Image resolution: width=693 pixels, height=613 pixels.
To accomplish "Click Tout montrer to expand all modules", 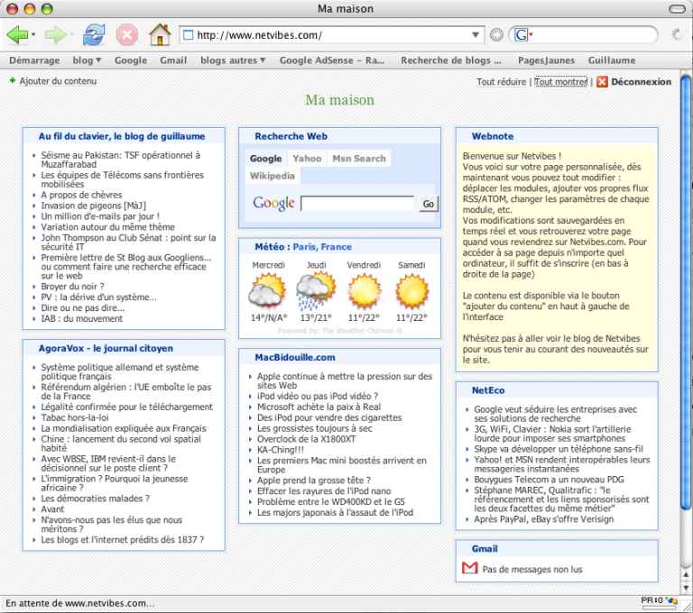I will pyautogui.click(x=561, y=82).
